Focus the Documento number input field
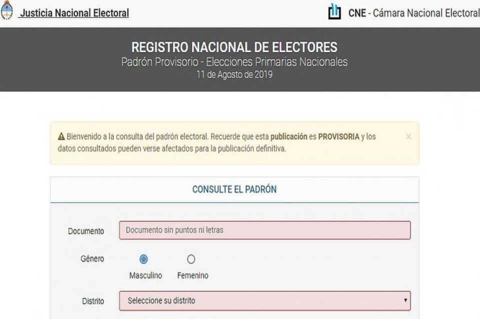Screen dimensions: 480x319 coord(264,230)
